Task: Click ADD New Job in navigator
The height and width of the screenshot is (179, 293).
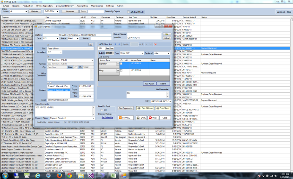Action: pyautogui.click(x=105, y=44)
